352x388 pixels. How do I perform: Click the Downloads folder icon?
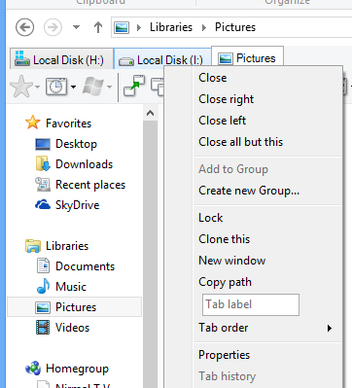point(43,163)
